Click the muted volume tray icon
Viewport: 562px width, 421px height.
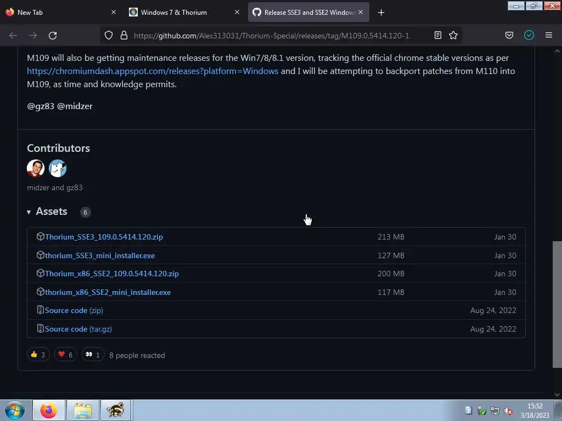tap(508, 411)
